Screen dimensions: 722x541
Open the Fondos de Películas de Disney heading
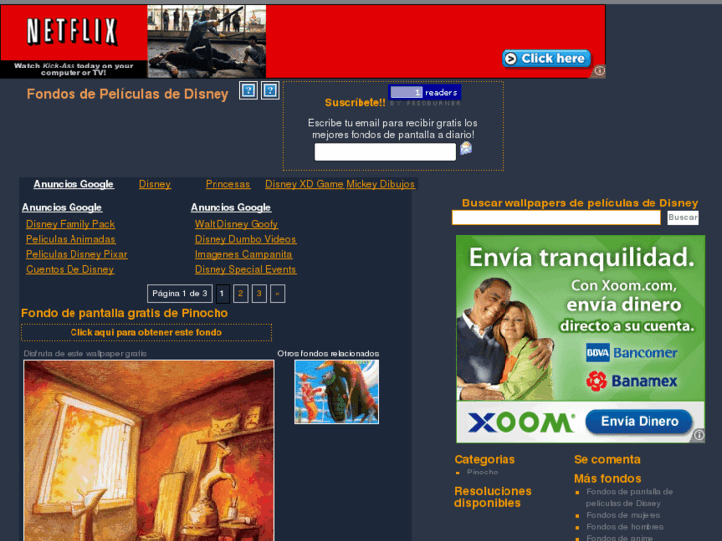[x=127, y=94]
